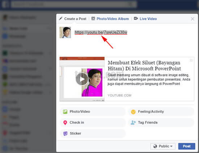Click the Siluet memang umum description text

(x=149, y=80)
